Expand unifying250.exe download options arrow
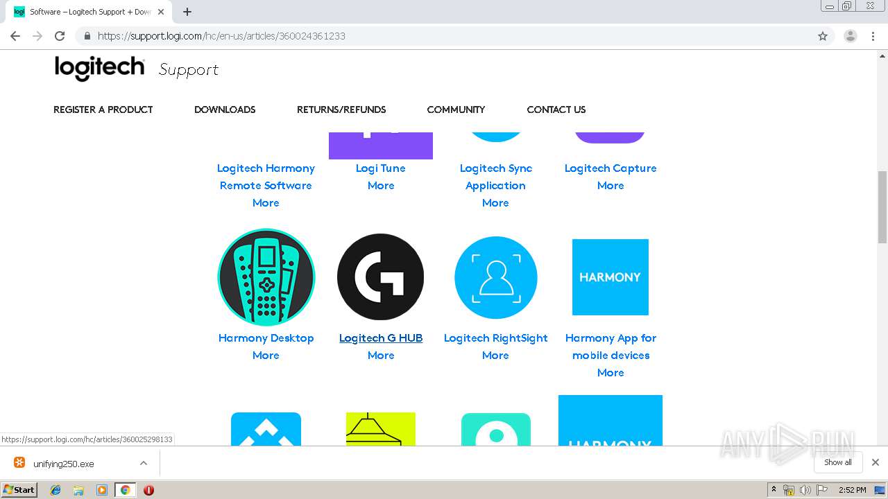The width and height of the screenshot is (888, 499). tap(144, 463)
